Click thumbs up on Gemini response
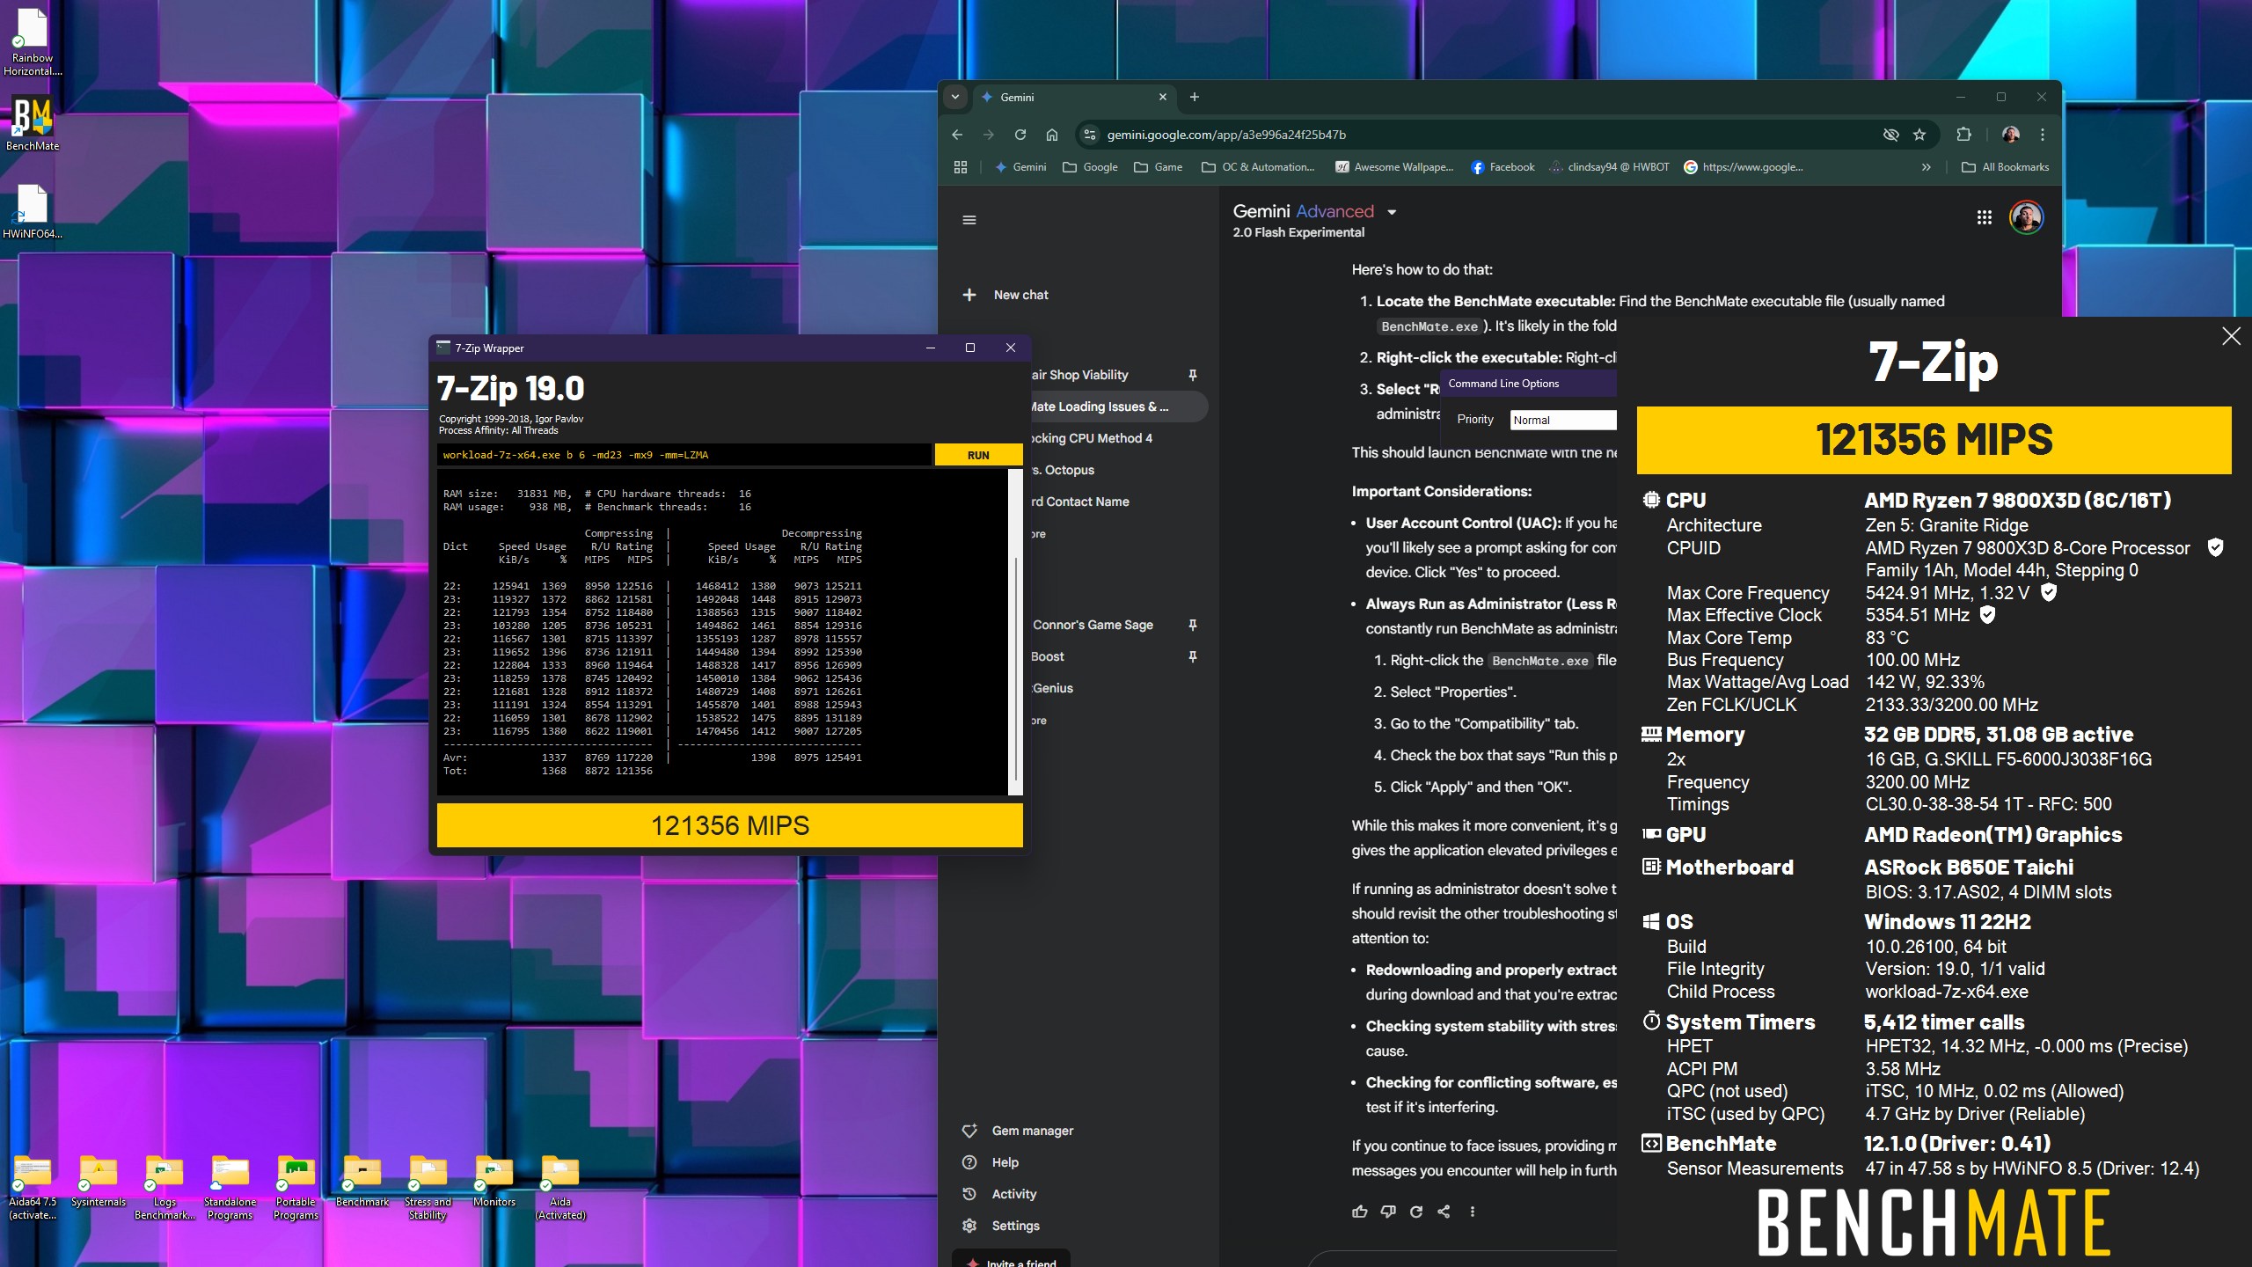The width and height of the screenshot is (2252, 1267). point(1360,1212)
